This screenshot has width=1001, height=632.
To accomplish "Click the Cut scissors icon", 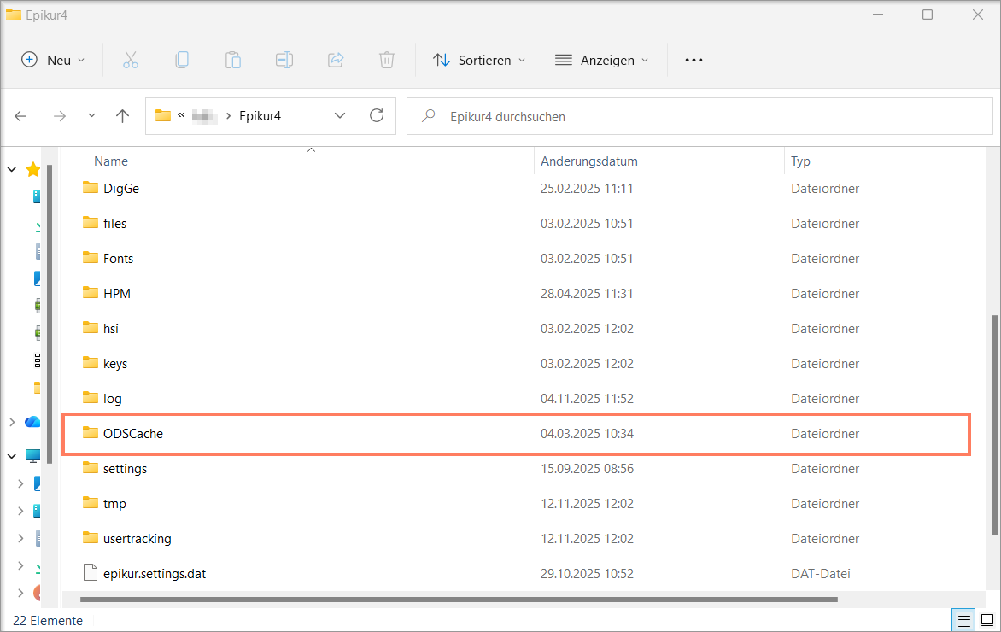I will 130,60.
